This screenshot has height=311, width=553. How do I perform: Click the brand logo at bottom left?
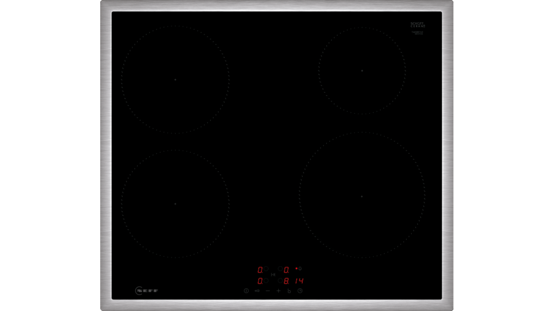[x=139, y=289]
